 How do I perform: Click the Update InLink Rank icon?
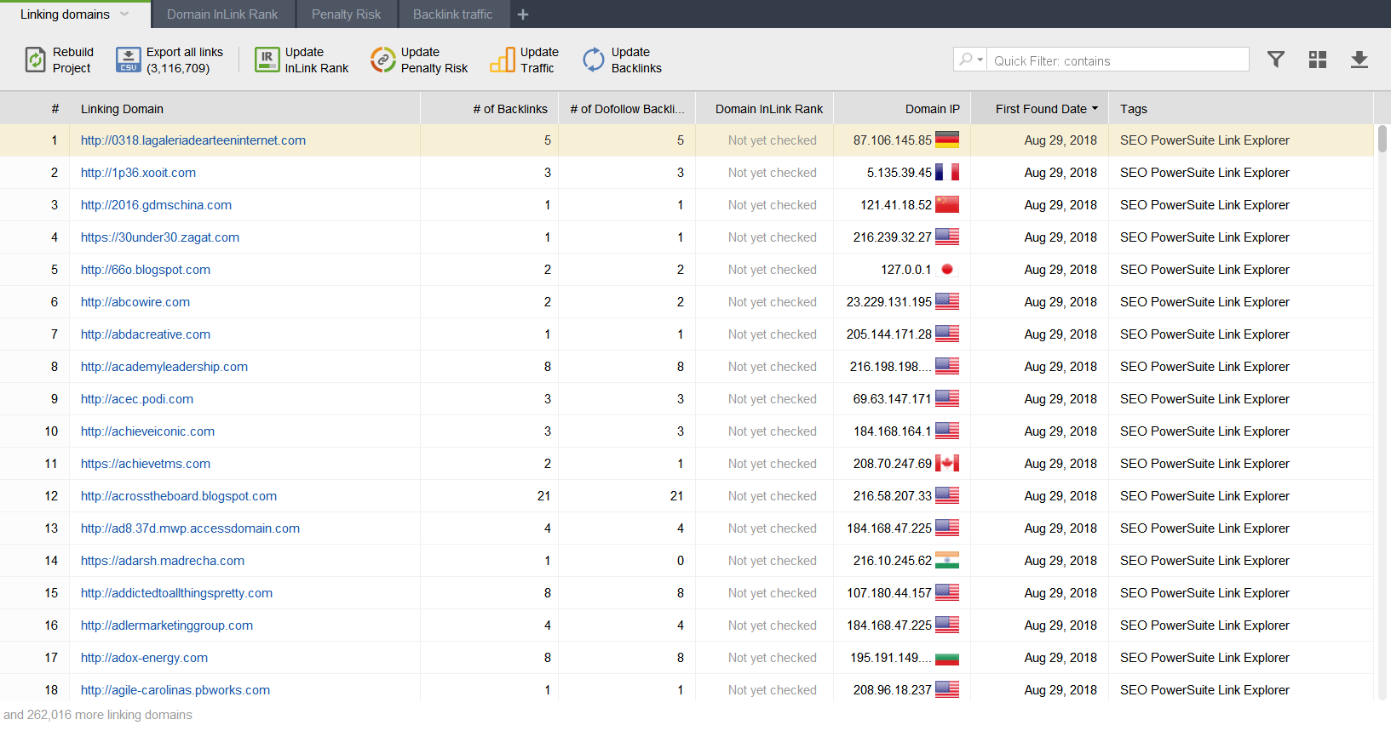coord(267,60)
